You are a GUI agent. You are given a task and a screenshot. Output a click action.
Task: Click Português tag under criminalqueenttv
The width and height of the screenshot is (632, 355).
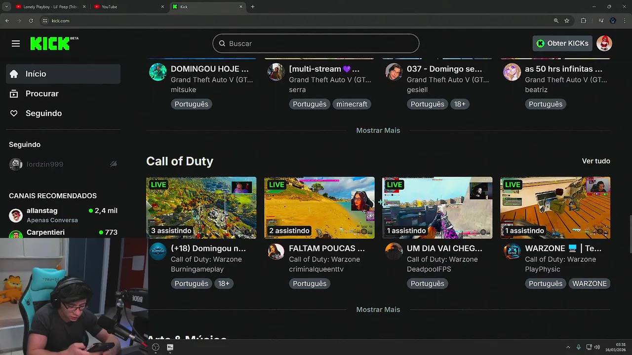pyautogui.click(x=310, y=284)
